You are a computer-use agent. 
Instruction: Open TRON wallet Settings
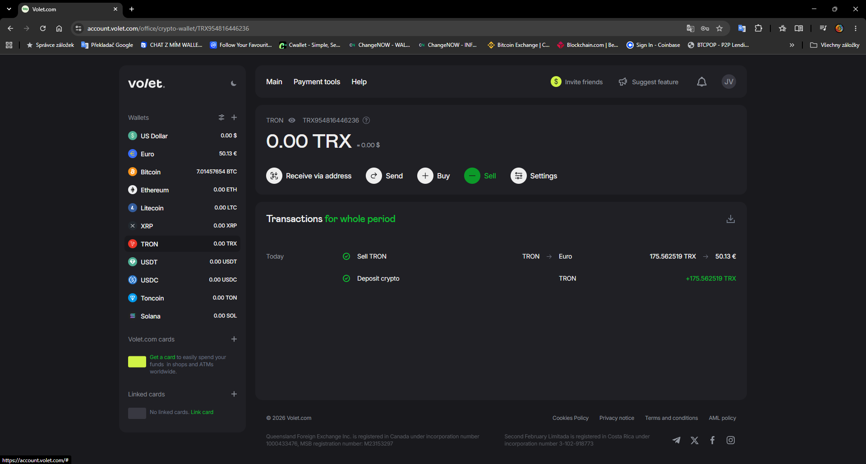point(534,176)
